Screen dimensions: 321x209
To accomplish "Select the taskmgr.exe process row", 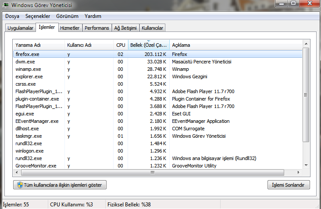I will pos(29,136).
